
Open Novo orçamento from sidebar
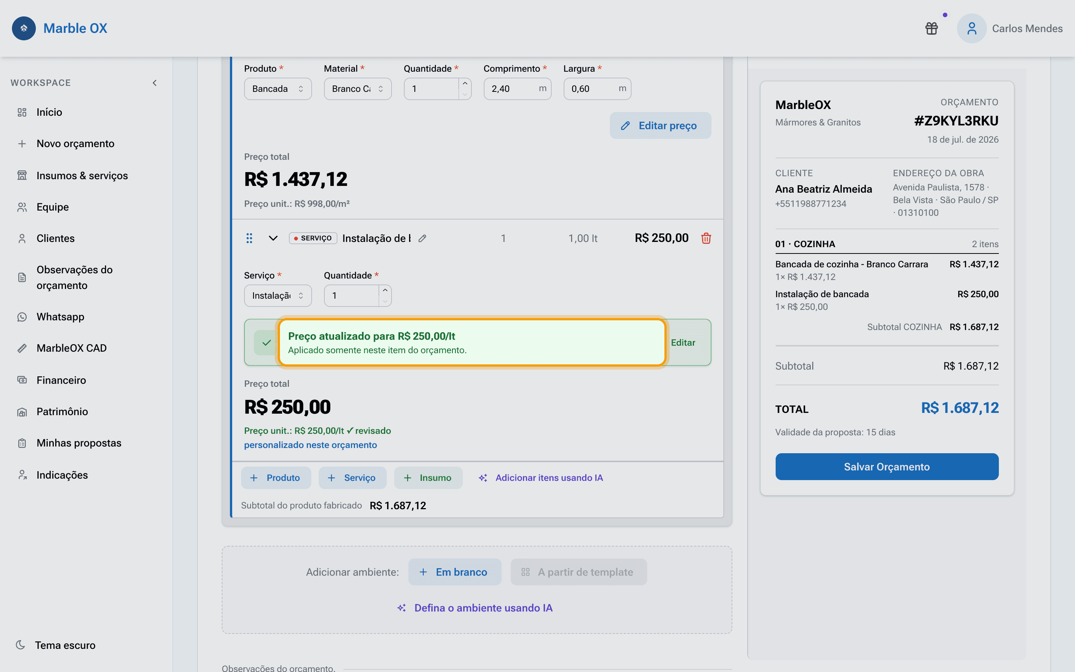(x=75, y=144)
